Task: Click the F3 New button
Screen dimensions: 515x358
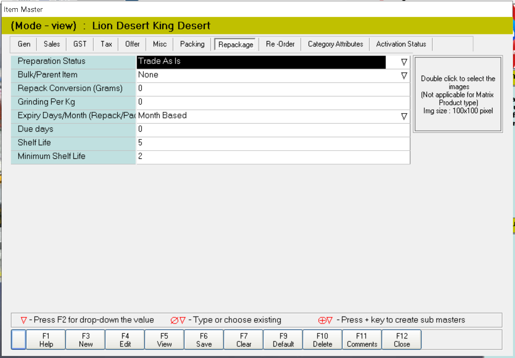Action: (x=86, y=340)
